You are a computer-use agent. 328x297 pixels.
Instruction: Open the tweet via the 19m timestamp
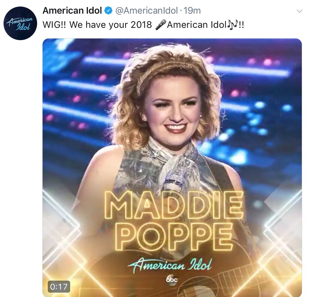point(192,10)
